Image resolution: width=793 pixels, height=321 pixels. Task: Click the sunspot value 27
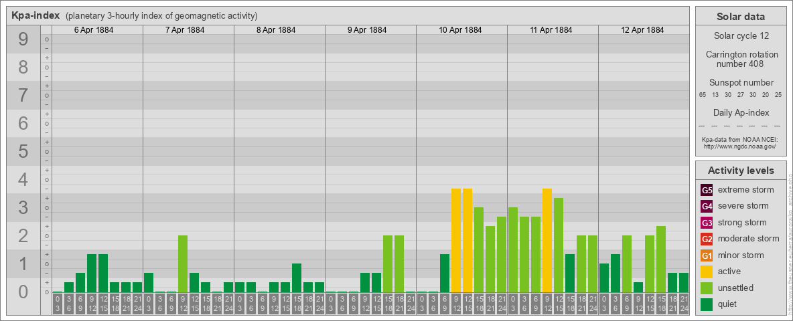pyautogui.click(x=740, y=95)
